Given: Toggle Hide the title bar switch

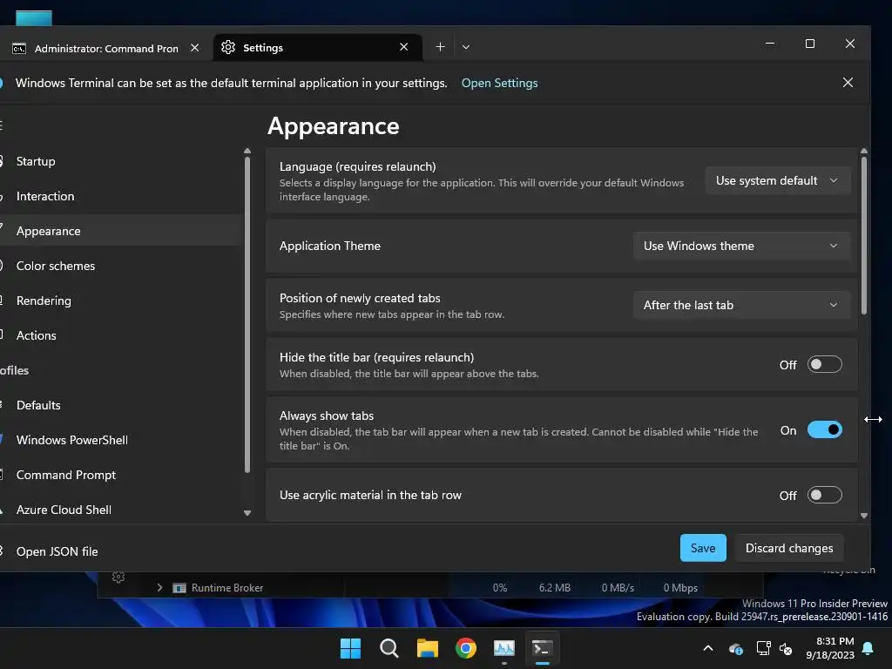Looking at the screenshot, I should point(824,365).
